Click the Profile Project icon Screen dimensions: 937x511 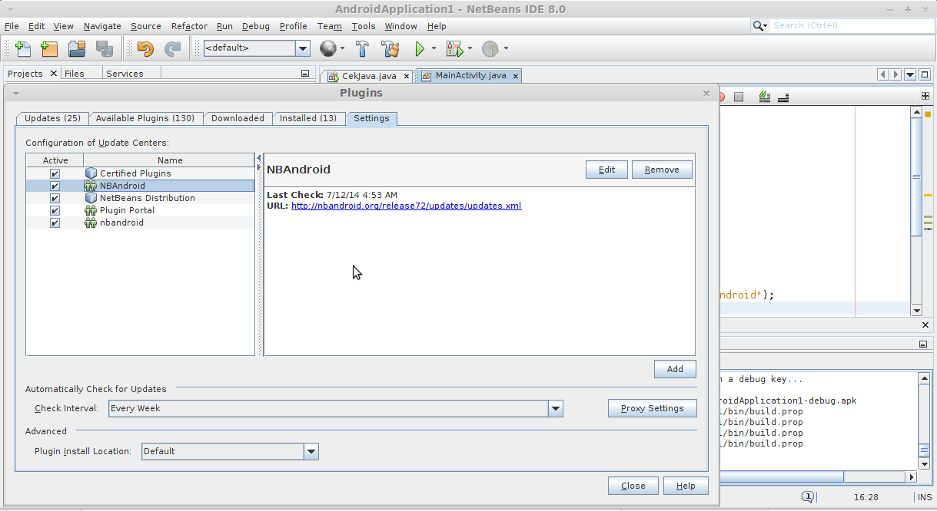pos(490,48)
